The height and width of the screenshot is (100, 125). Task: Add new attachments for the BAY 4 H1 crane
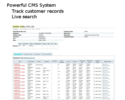(106, 78)
